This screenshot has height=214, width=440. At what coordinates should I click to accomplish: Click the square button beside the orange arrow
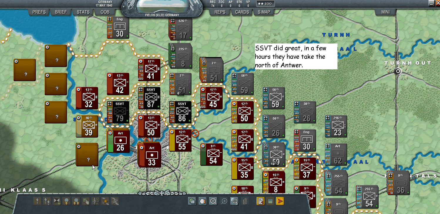point(270,201)
